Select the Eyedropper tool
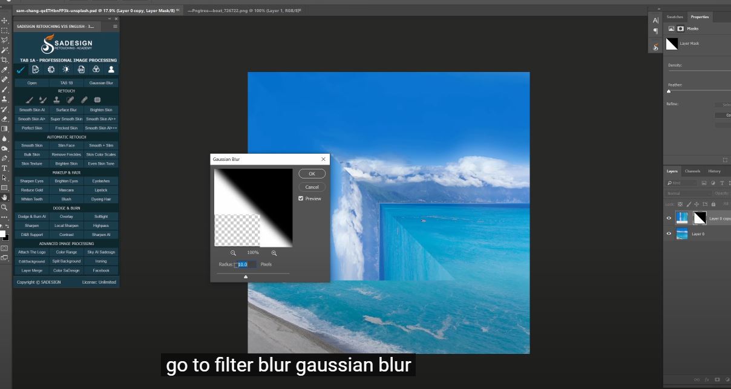The image size is (731, 389). click(4, 70)
